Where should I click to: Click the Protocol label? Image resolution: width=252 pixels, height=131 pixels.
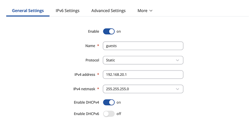click(92, 60)
